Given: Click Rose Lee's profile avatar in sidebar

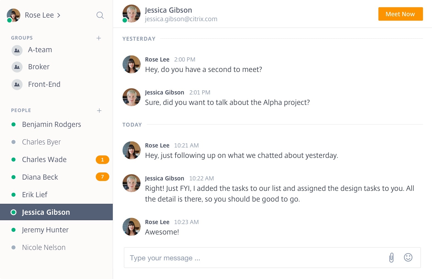Looking at the screenshot, I should (13, 15).
